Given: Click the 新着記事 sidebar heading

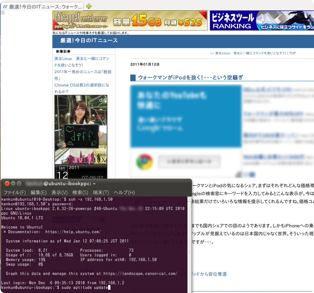Looking at the screenshot, I should pos(63,51).
